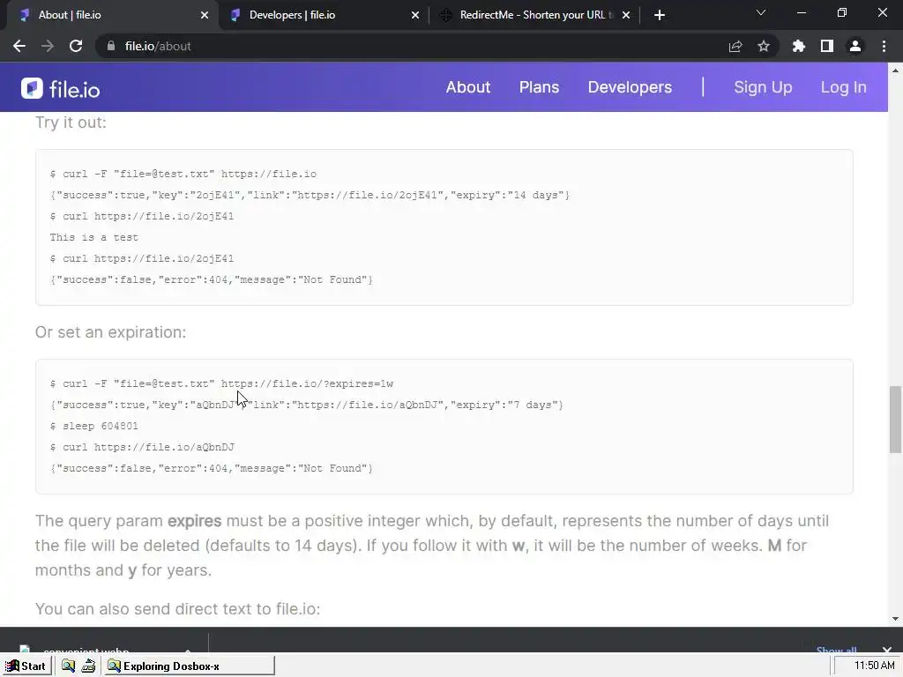Click the 'This is a test' output line

click(93, 237)
